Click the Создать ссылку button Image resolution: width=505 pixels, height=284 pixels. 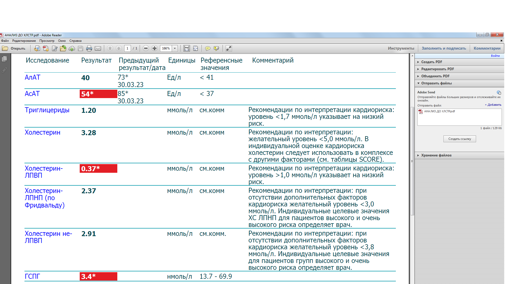459,139
